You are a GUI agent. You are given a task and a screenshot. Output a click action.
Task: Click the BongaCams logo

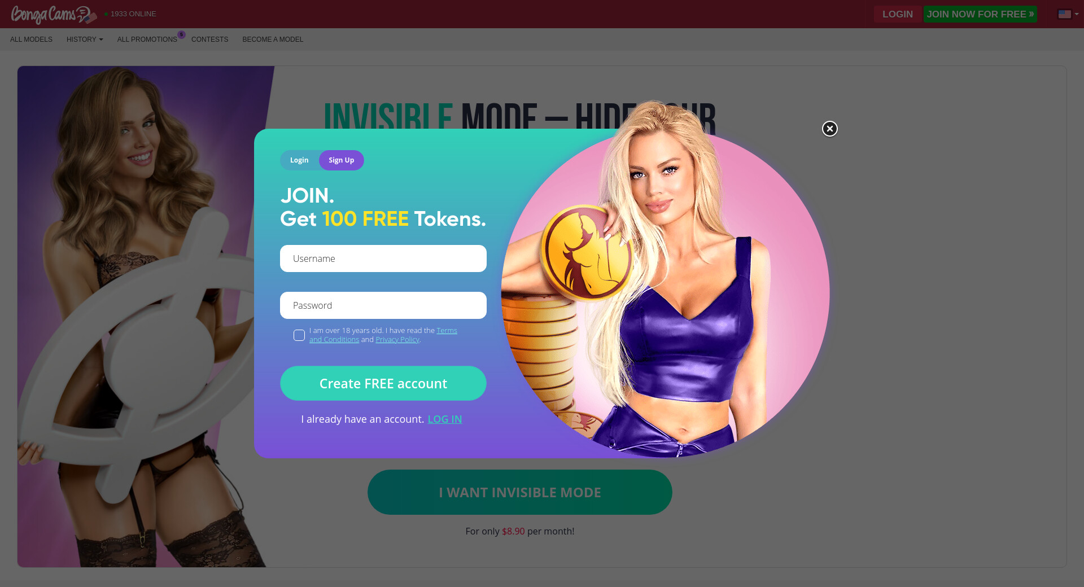pyautogui.click(x=54, y=14)
